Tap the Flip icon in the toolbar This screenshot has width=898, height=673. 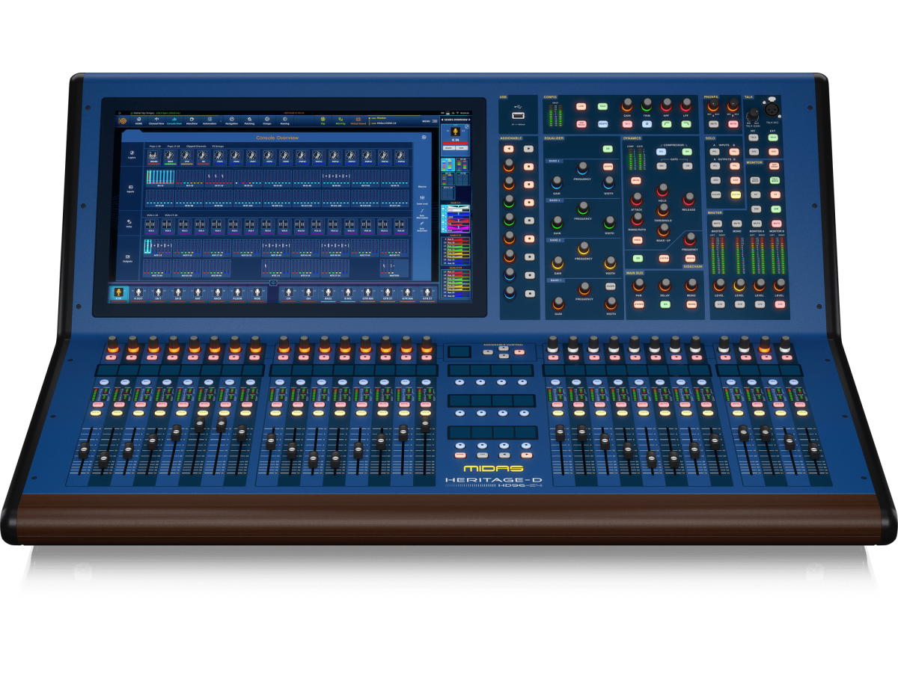tap(323, 120)
